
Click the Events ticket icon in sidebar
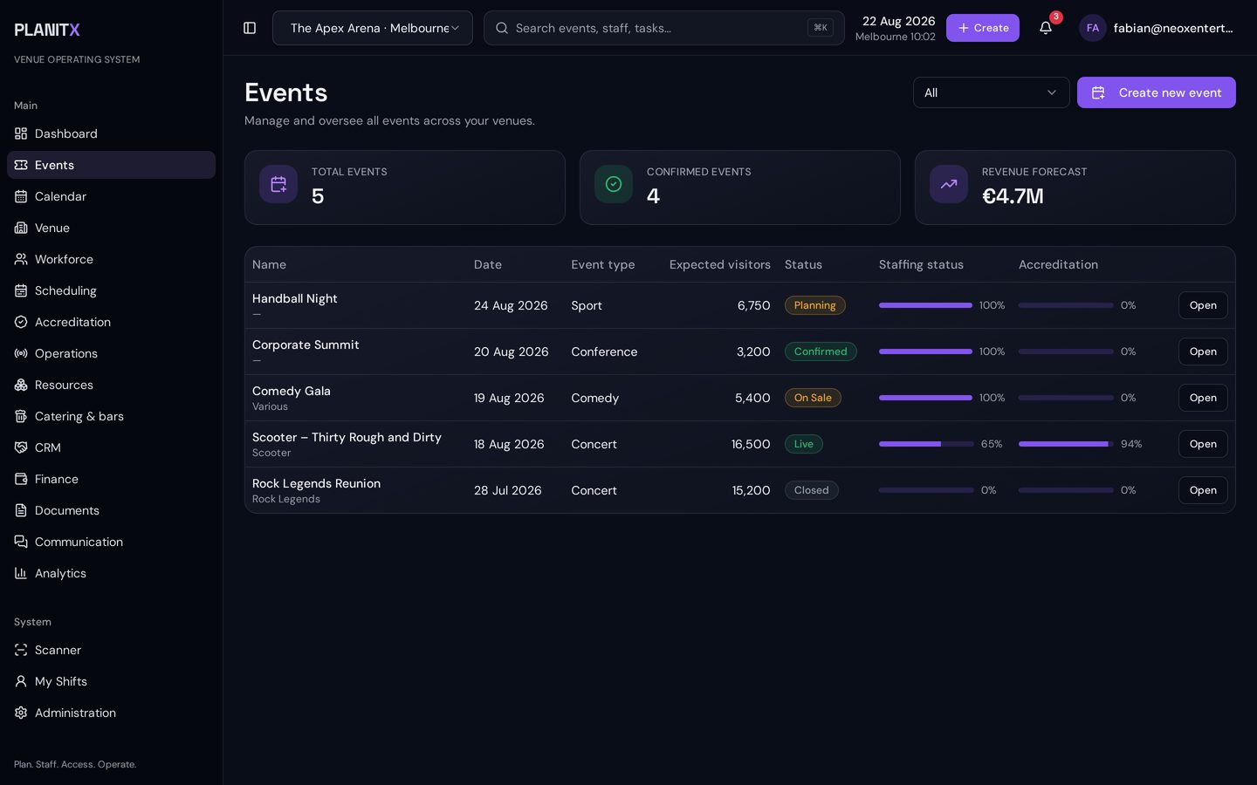click(x=21, y=165)
